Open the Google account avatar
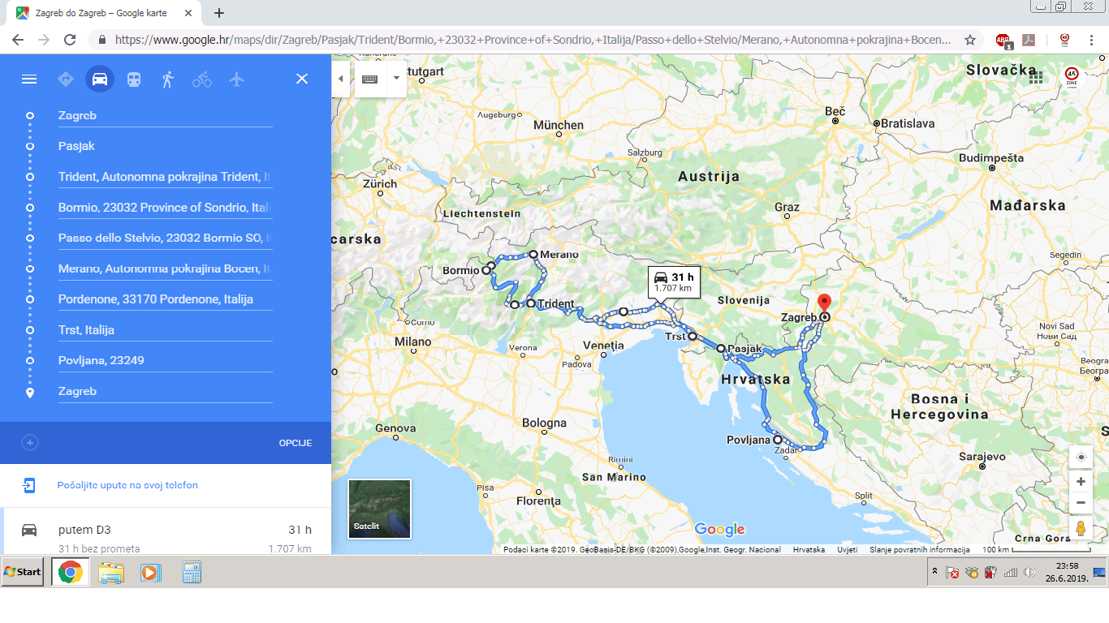Viewport: 1109px width, 623px height. pos(1072,77)
